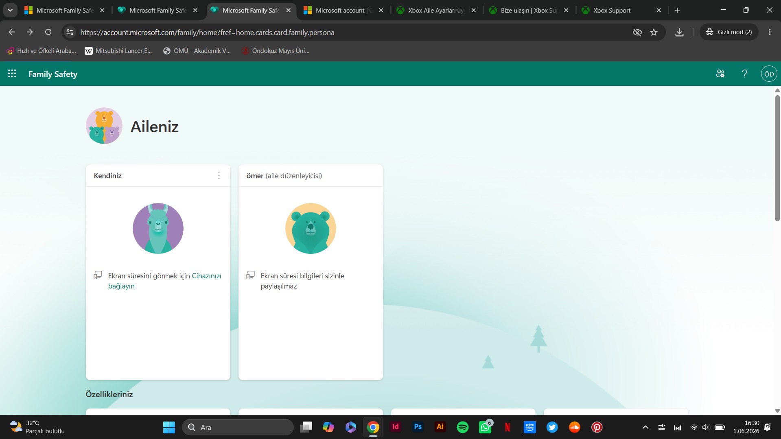The width and height of the screenshot is (781, 439).
Task: Click the bear avatar on ömer card
Action: pos(311,228)
